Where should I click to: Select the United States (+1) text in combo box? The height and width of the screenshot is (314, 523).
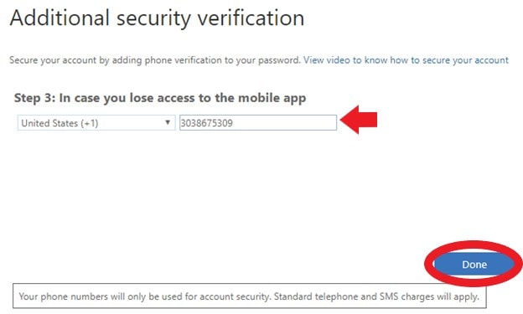click(60, 123)
